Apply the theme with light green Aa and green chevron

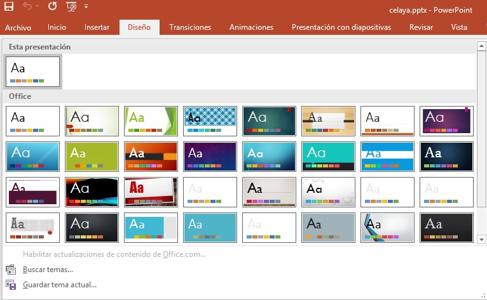pos(151,121)
